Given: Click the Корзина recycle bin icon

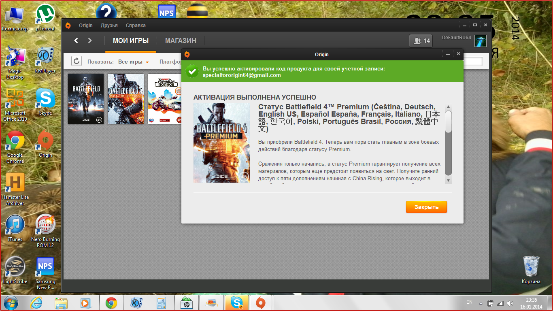Looking at the screenshot, I should 531,270.
